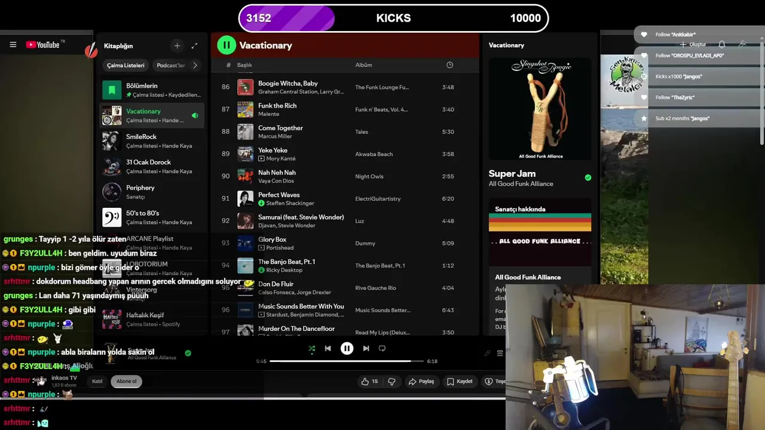This screenshot has height=430, width=765.
Task: Sort by the # column header
Action: coord(228,65)
